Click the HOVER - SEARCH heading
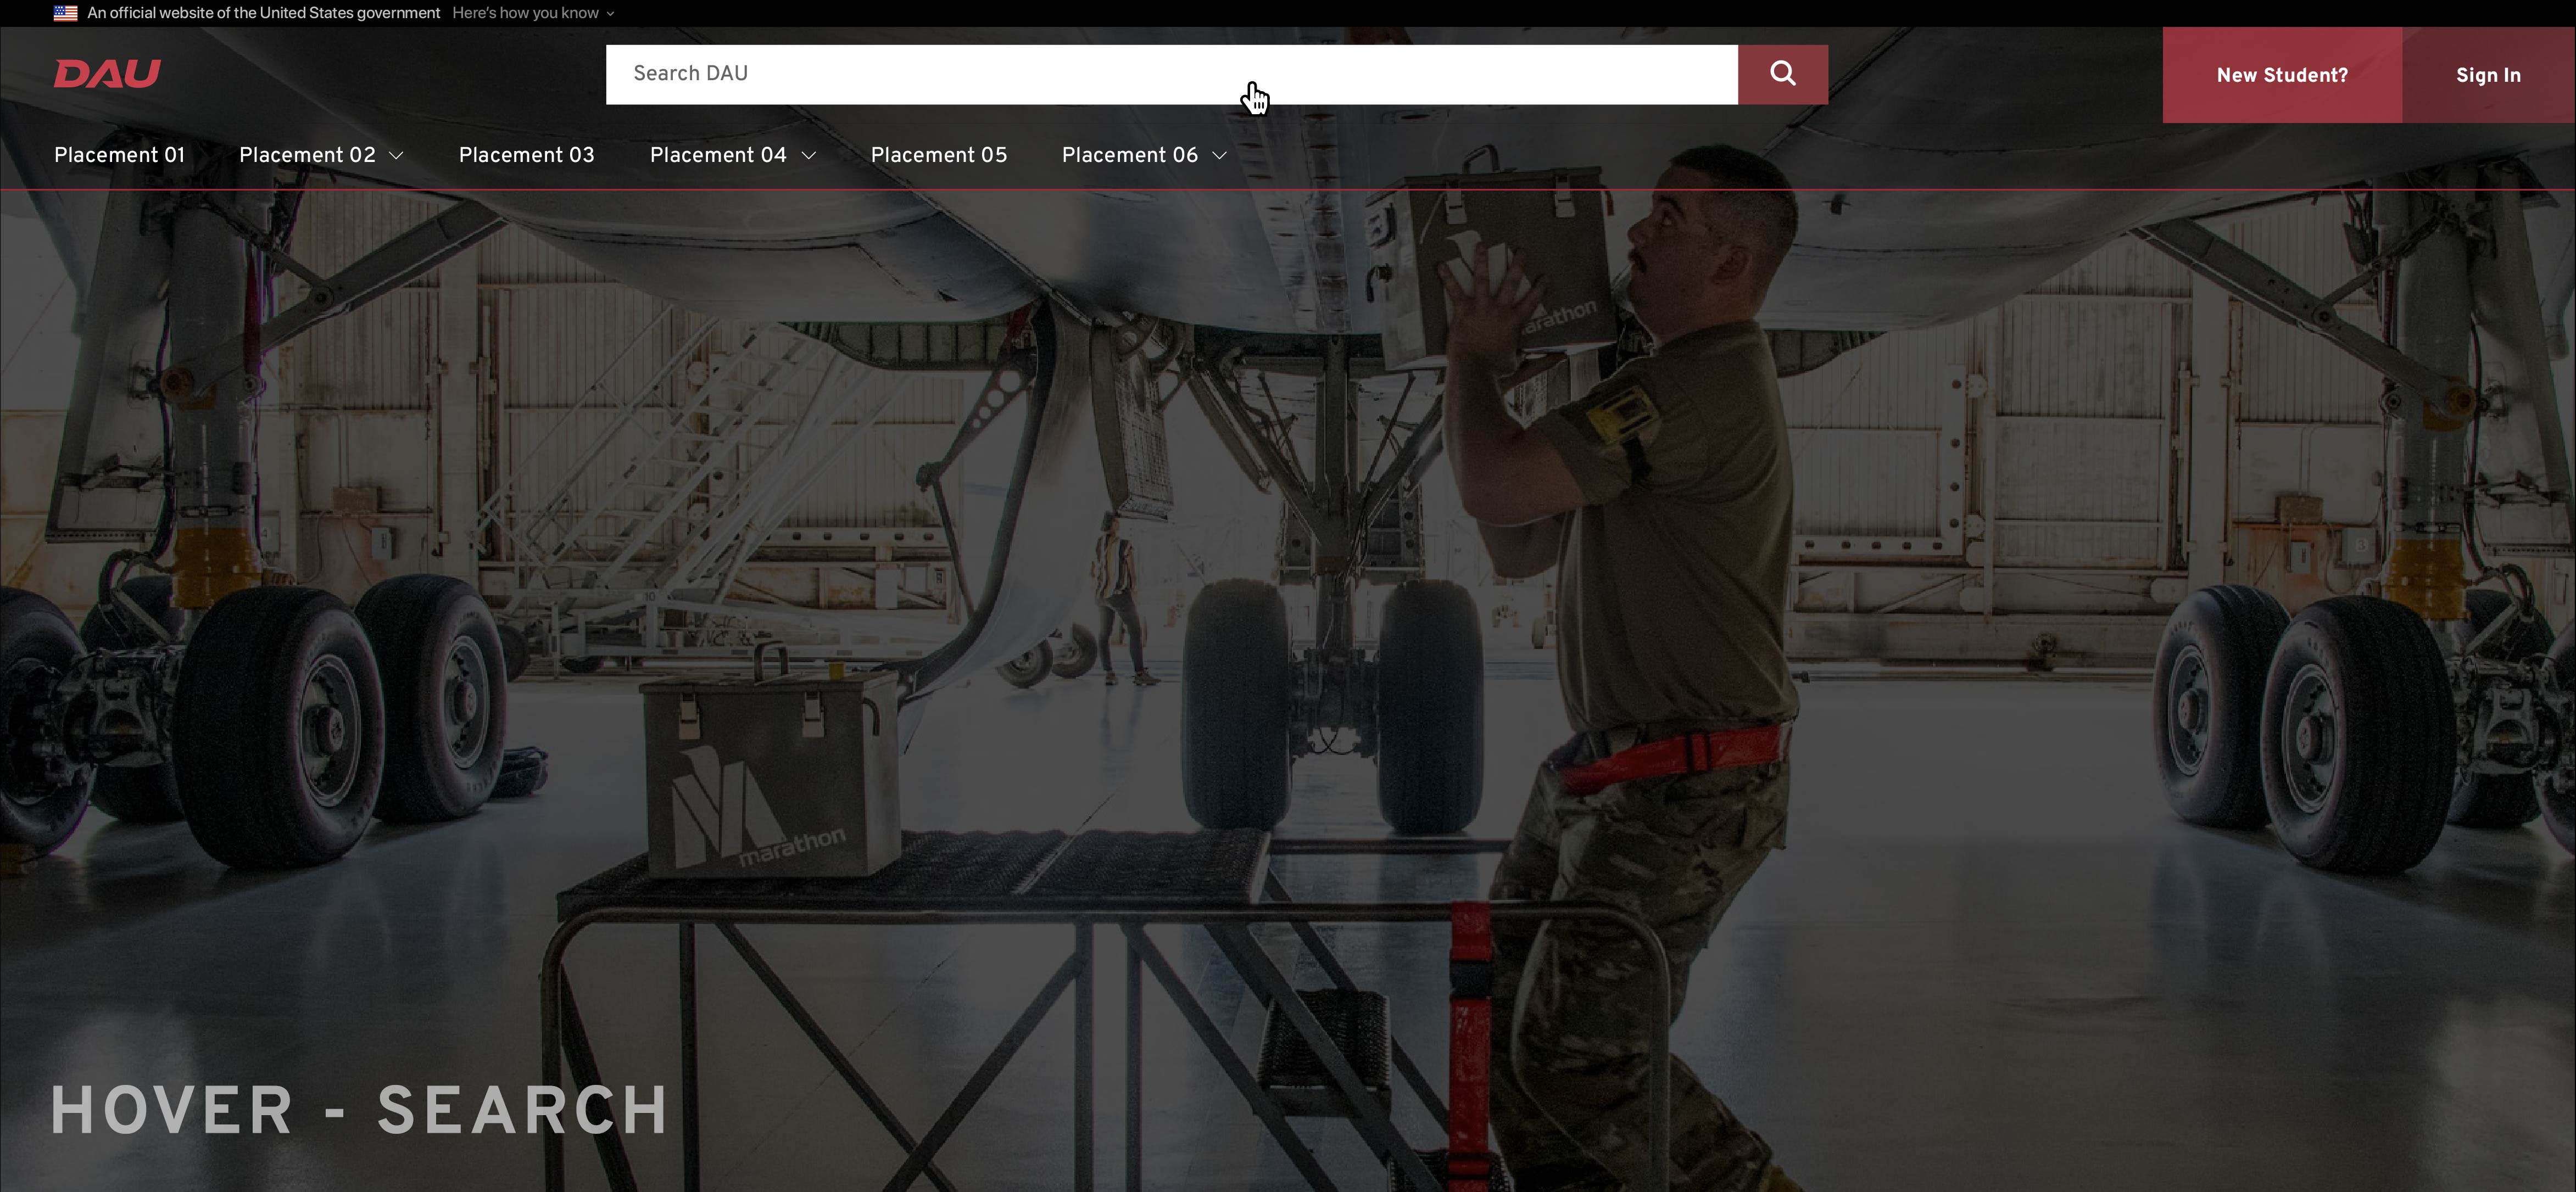This screenshot has width=2576, height=1192. pos(360,1110)
